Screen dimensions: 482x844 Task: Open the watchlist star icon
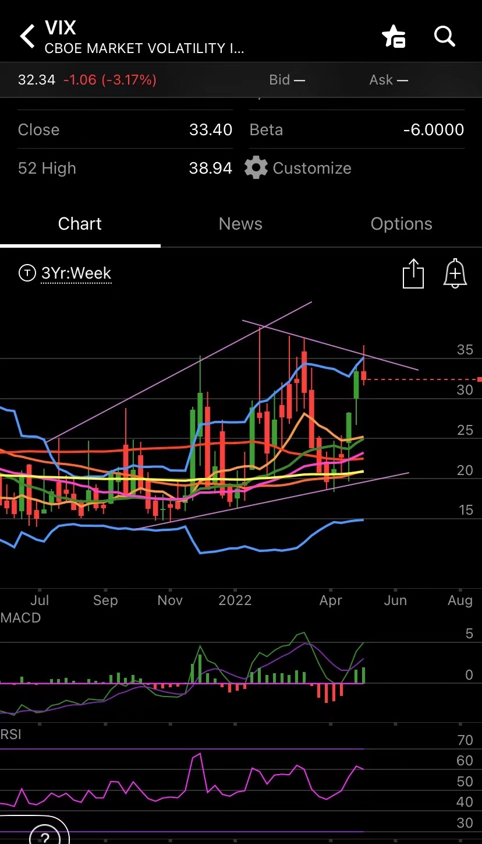pos(394,37)
